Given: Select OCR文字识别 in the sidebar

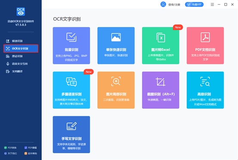Looking at the screenshot, I should pos(21,48).
